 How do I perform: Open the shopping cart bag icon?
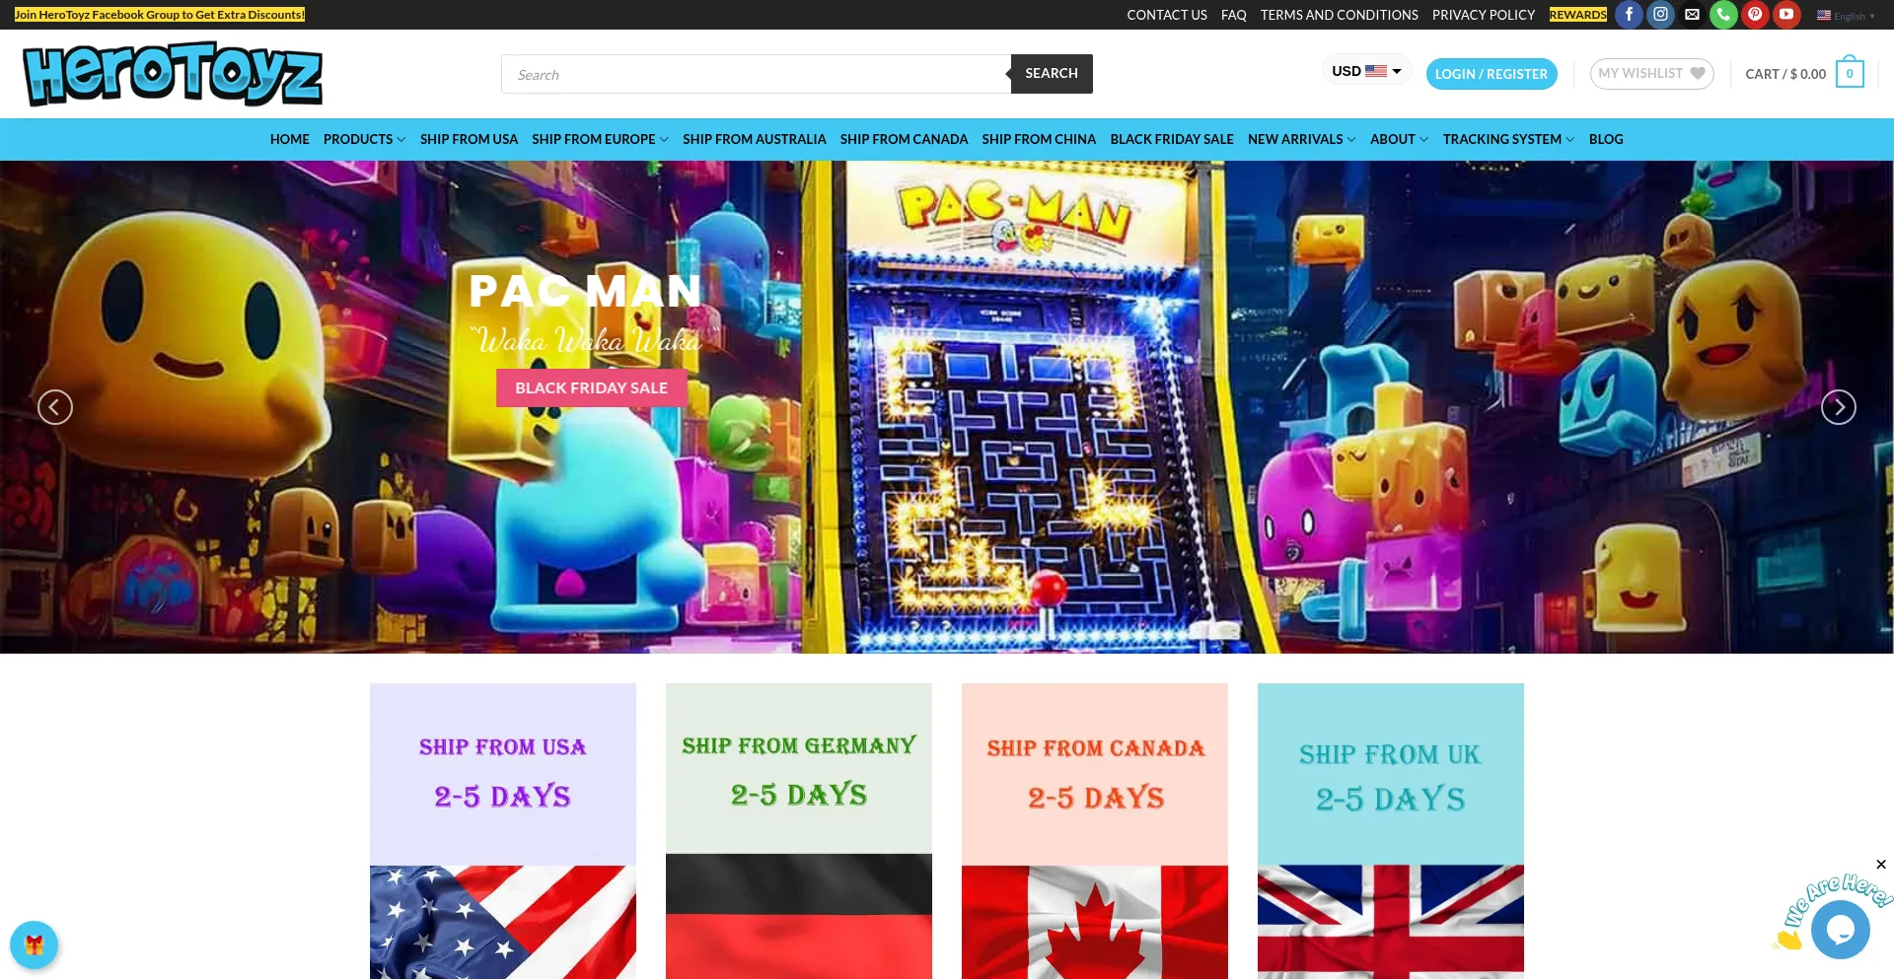[1850, 73]
